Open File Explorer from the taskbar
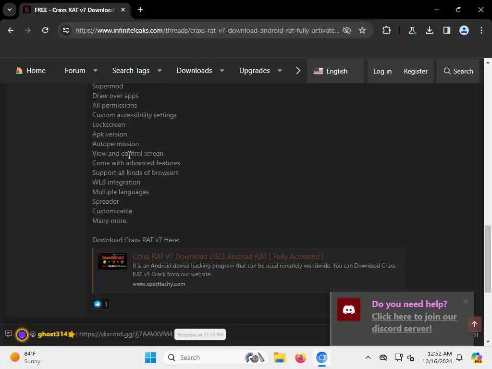 [x=279, y=357]
